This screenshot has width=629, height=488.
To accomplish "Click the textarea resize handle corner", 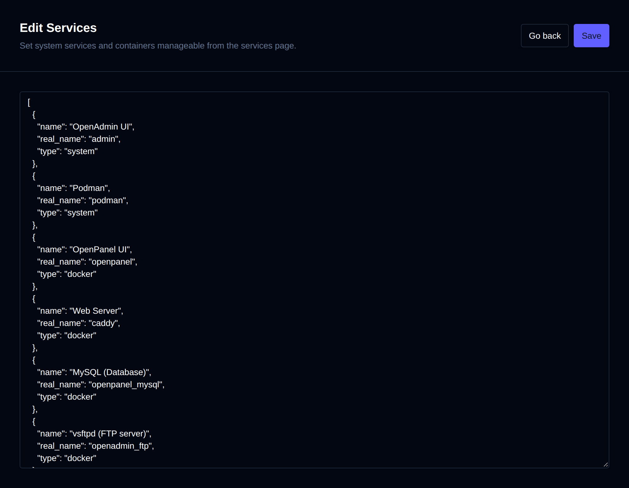I will [605, 464].
